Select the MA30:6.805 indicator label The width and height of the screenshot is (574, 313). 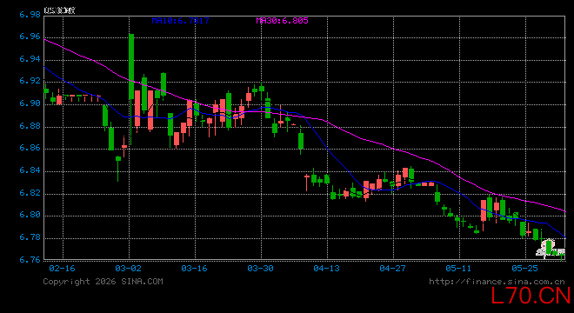tap(283, 21)
